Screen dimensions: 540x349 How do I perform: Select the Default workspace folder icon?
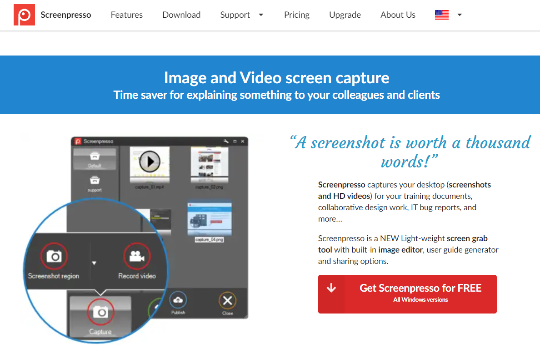95,156
